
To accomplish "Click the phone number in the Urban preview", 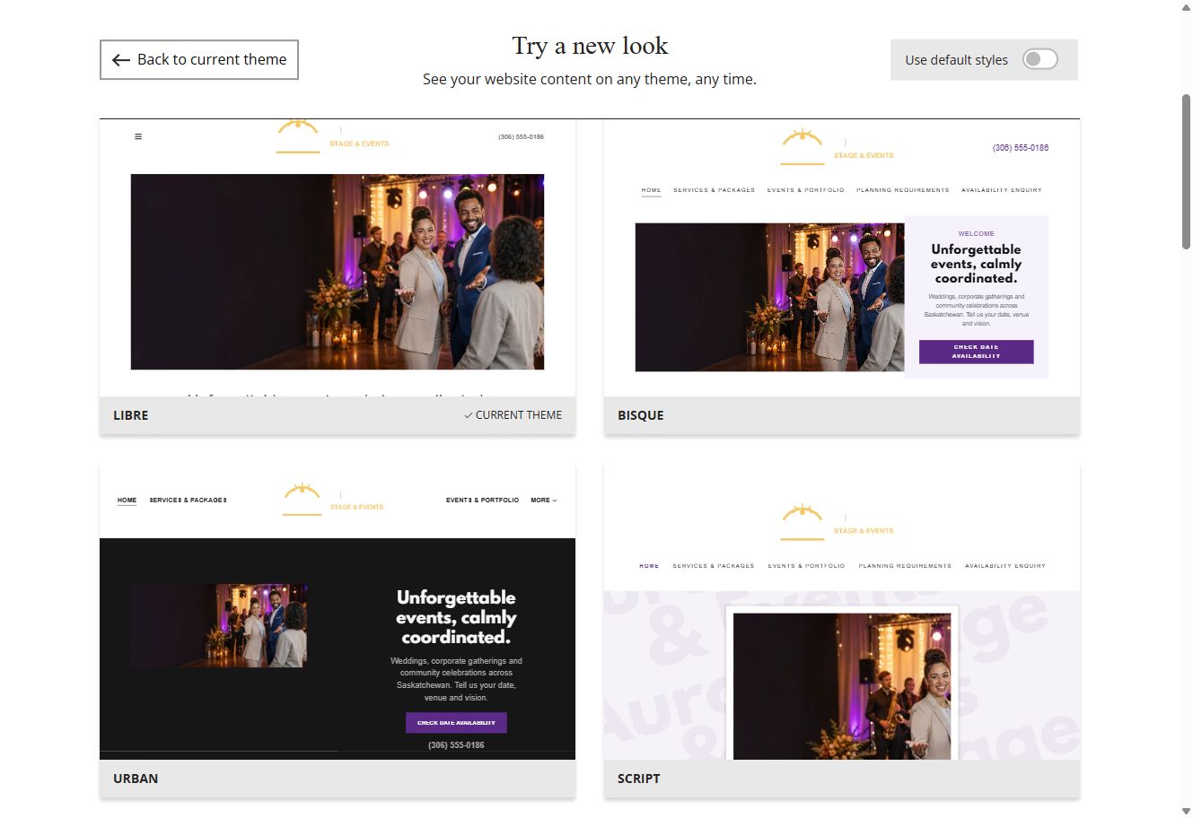I will pyautogui.click(x=456, y=745).
